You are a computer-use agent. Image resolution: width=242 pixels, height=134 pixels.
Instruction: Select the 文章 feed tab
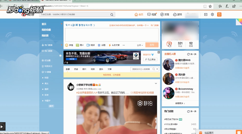click(x=110, y=69)
